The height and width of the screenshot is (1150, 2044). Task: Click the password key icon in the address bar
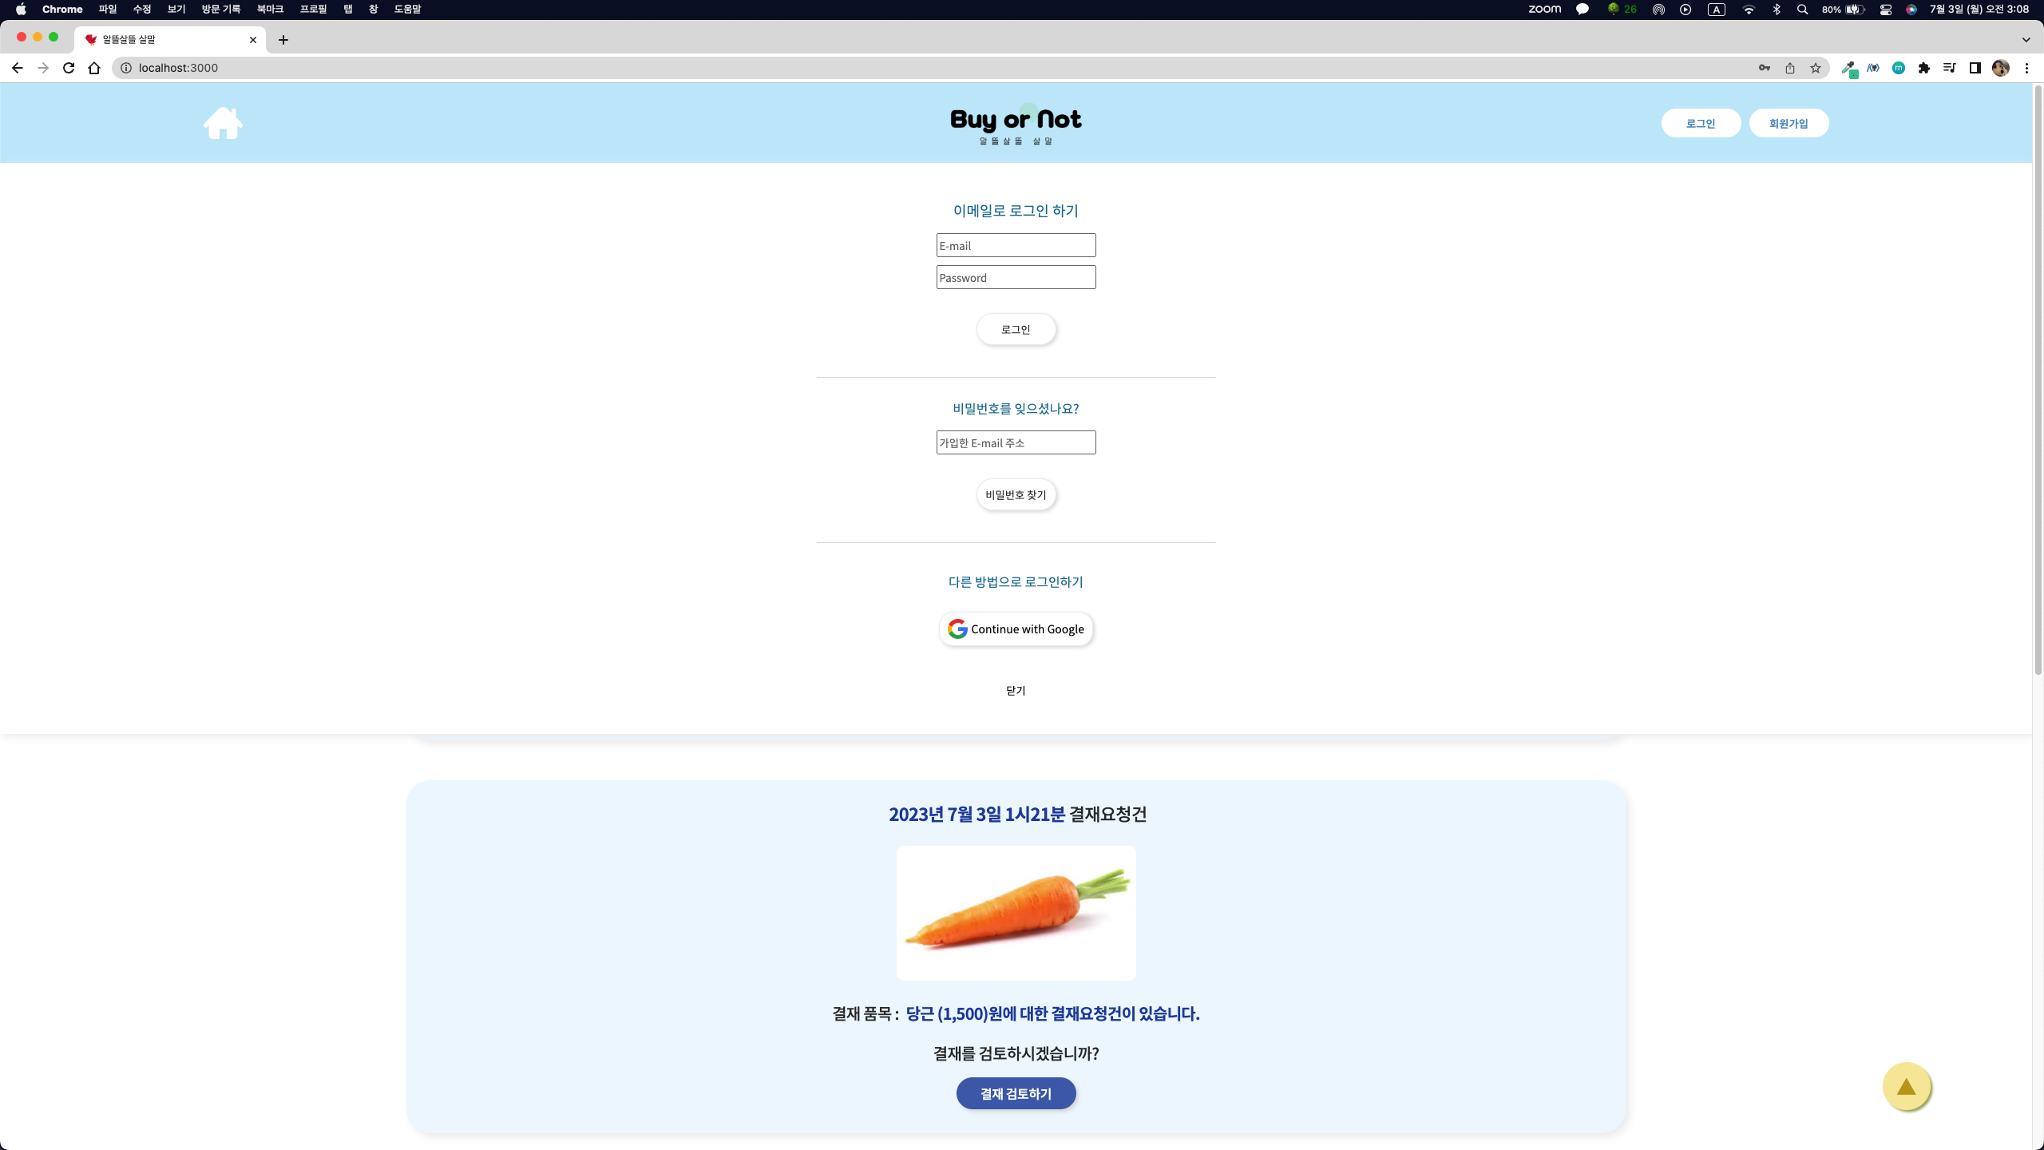tap(1763, 68)
